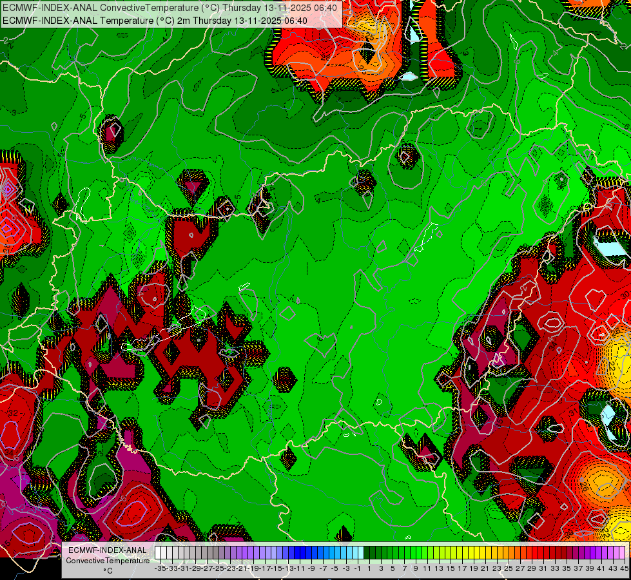Click legend scale value 45

tap(624, 569)
